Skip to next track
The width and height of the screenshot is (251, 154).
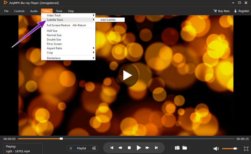click(x=156, y=148)
